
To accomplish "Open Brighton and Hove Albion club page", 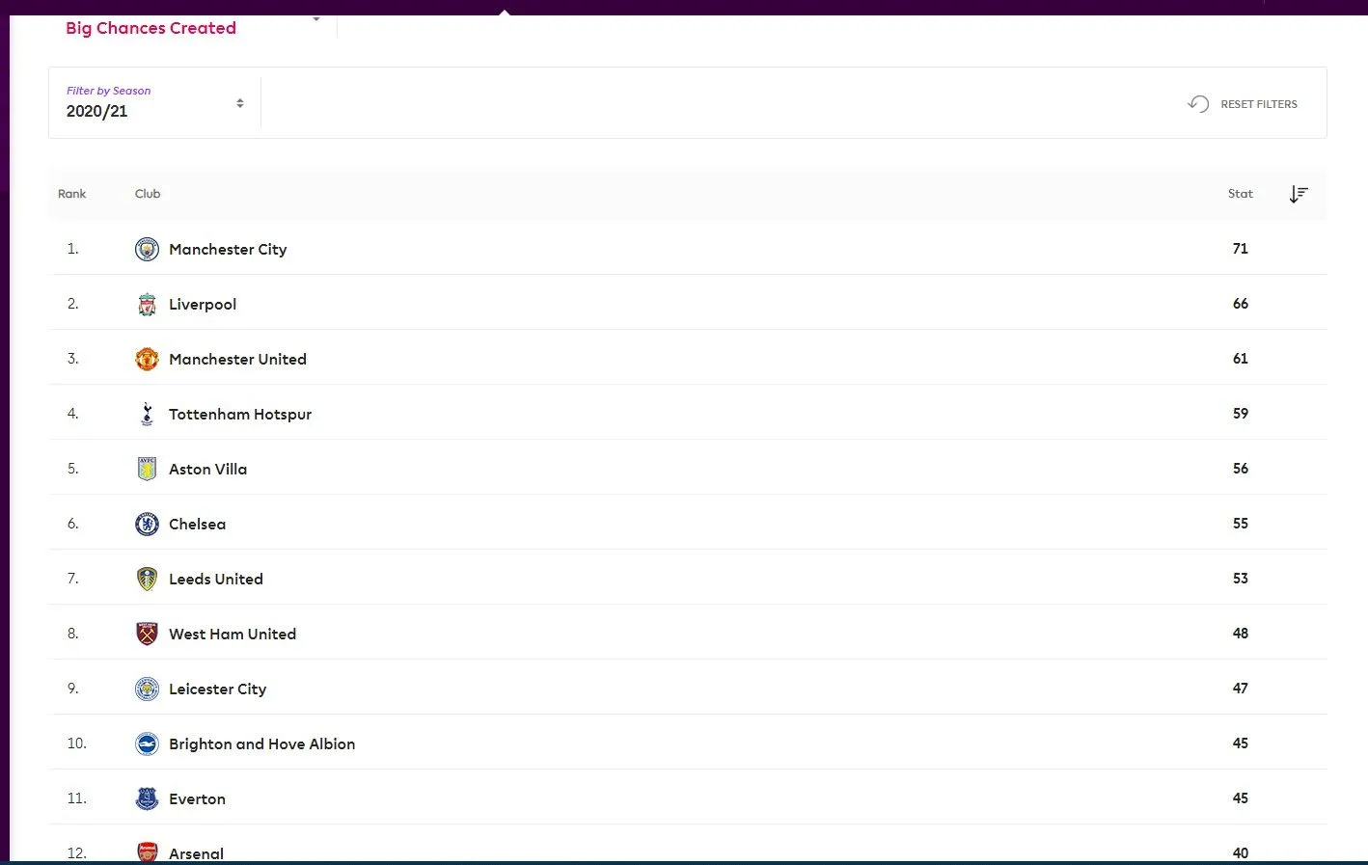I will [261, 744].
